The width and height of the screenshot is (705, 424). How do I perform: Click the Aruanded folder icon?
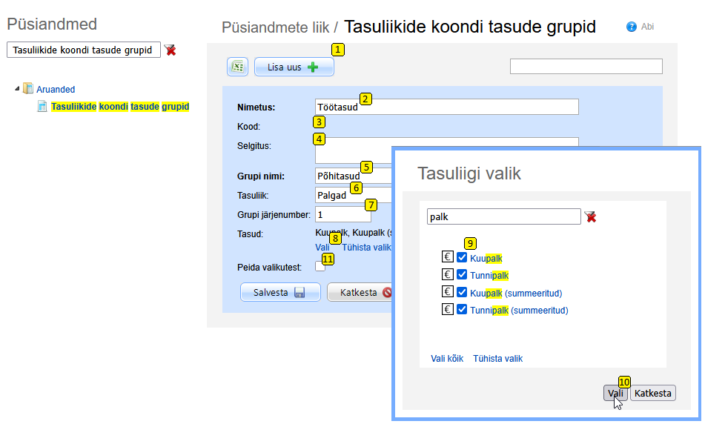coord(28,89)
